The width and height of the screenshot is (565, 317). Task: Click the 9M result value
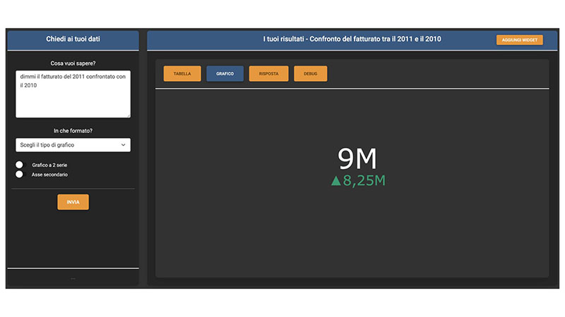pyautogui.click(x=357, y=158)
